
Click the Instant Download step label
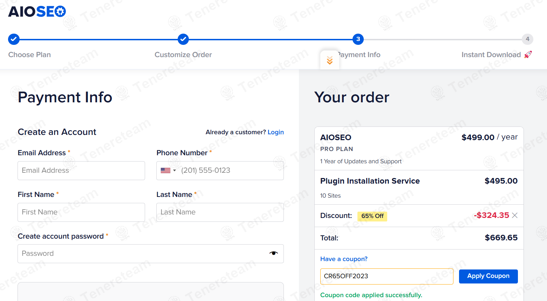coord(491,55)
